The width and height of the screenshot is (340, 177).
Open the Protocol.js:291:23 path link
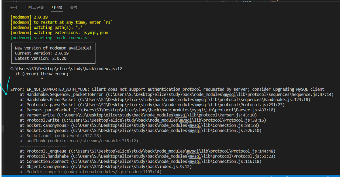pos(181,105)
